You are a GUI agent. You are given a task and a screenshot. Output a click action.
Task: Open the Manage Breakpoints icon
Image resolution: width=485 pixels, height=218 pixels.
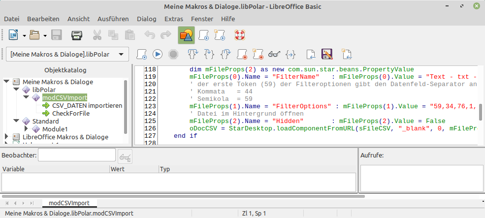pos(258,55)
